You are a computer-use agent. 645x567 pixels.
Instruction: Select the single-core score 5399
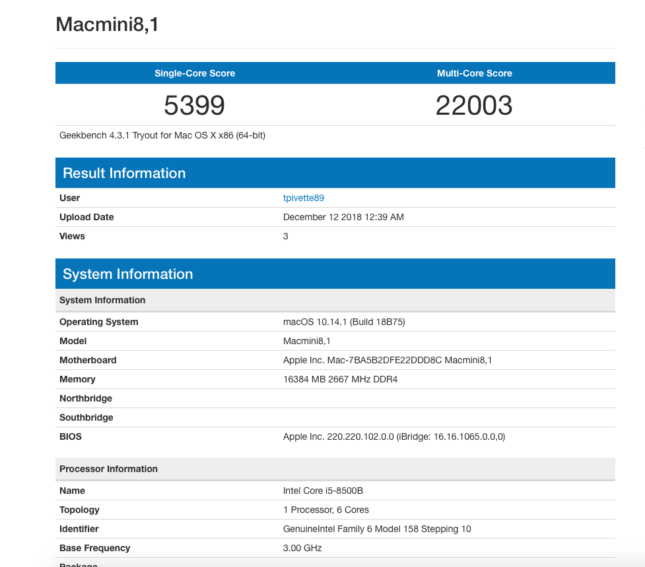tap(194, 105)
